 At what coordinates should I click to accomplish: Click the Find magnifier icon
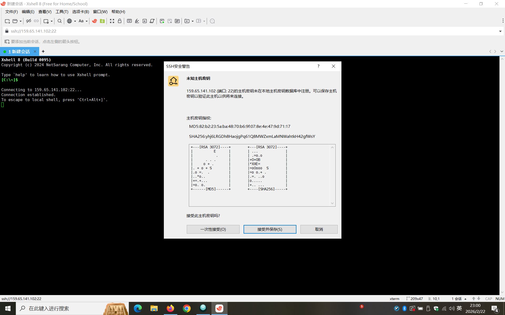pyautogui.click(x=60, y=21)
